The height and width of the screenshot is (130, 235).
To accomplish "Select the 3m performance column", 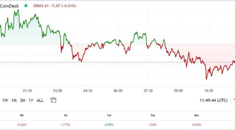I will click(197, 115).
